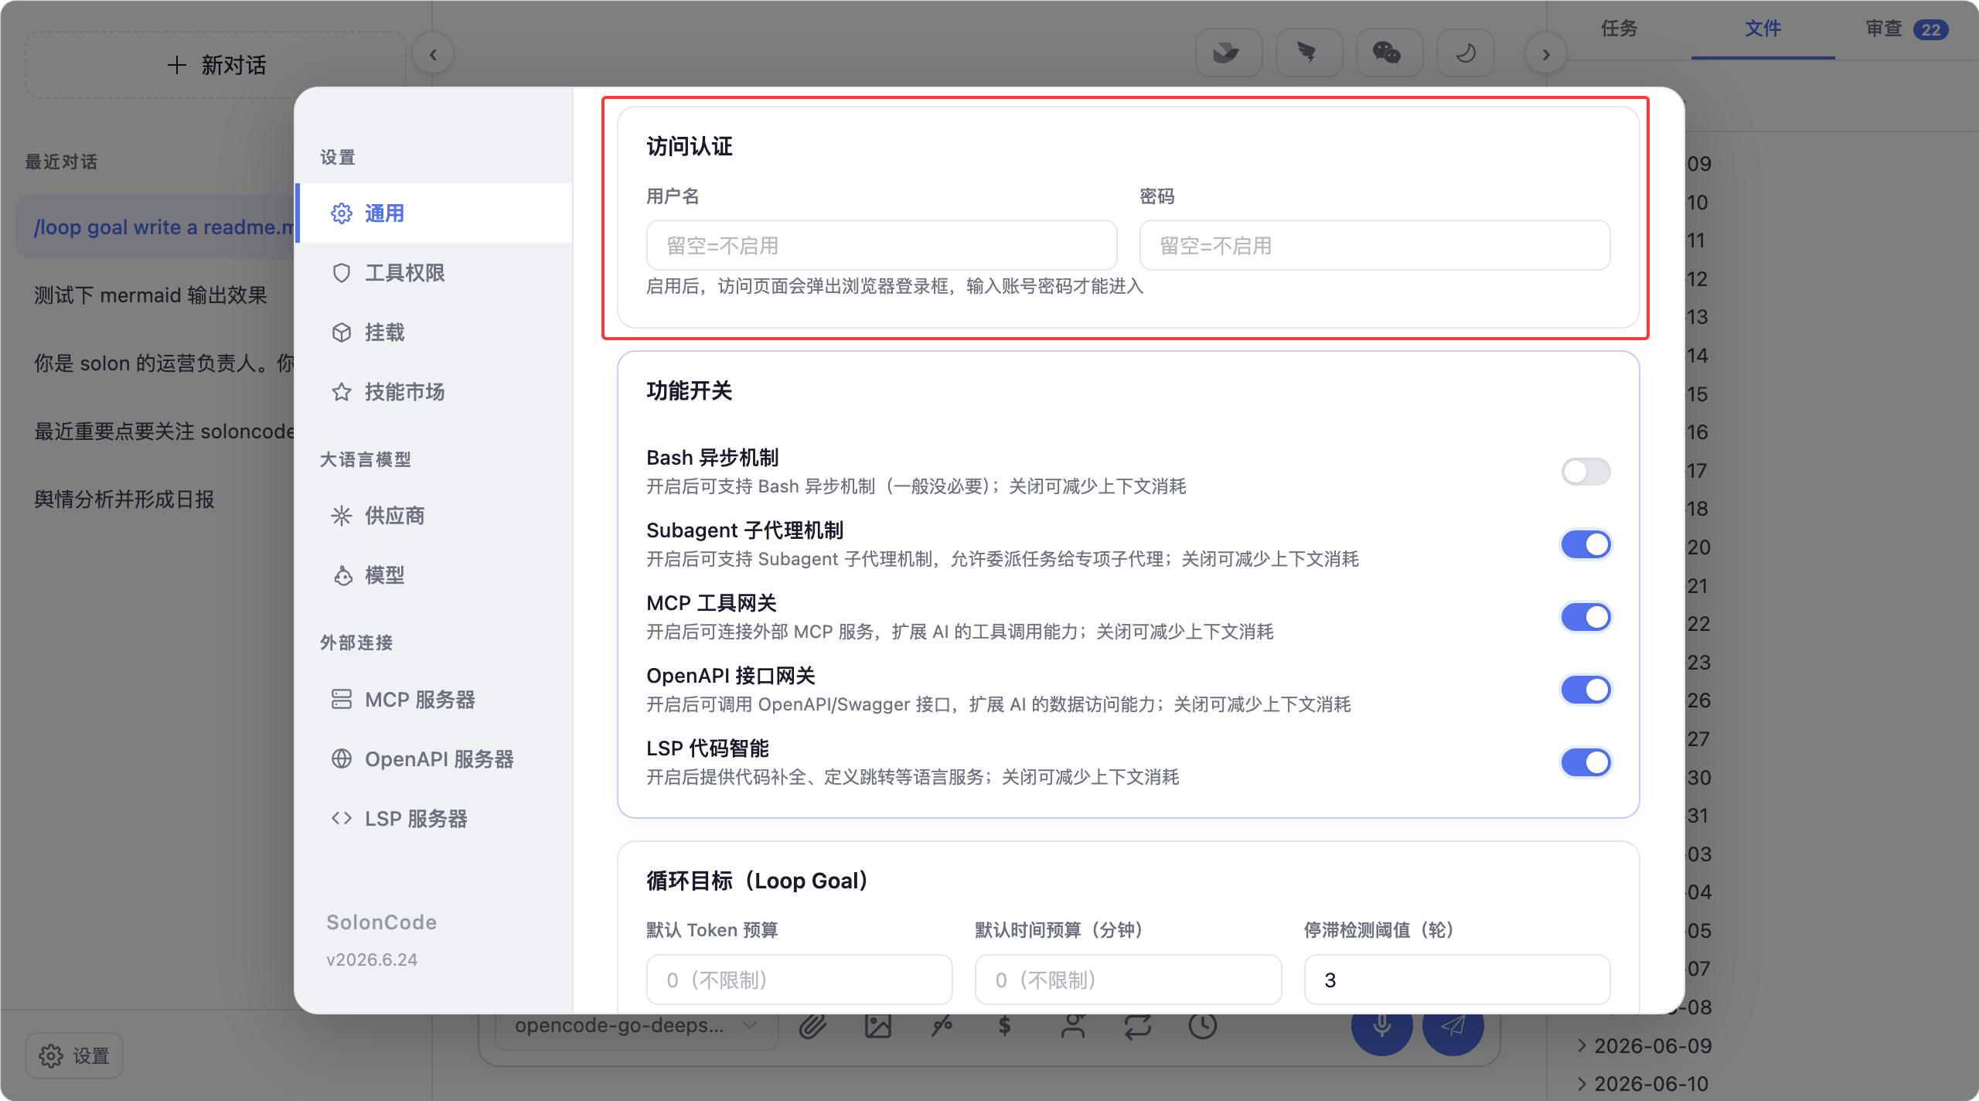This screenshot has width=1979, height=1101.
Task: Collapse the sidebar with left chevron
Action: [x=433, y=54]
